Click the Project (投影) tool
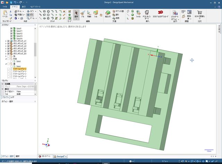Screen dimensions: 222x164 tap(116, 18)
